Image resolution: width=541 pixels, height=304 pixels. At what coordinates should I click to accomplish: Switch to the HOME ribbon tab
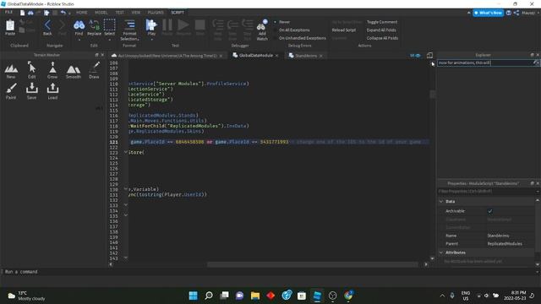coord(82,13)
